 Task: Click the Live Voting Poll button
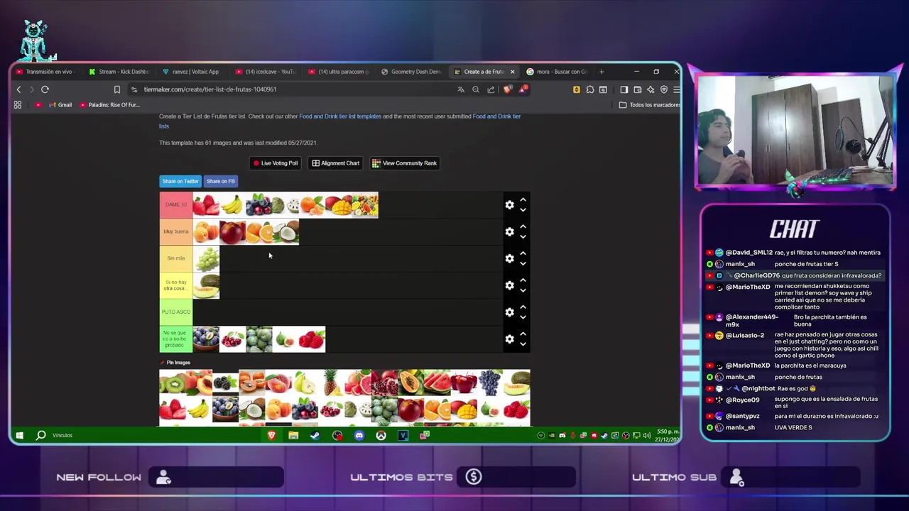click(276, 163)
